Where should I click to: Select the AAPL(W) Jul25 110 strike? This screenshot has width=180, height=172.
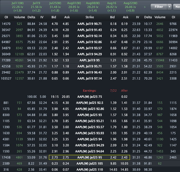[90, 170]
